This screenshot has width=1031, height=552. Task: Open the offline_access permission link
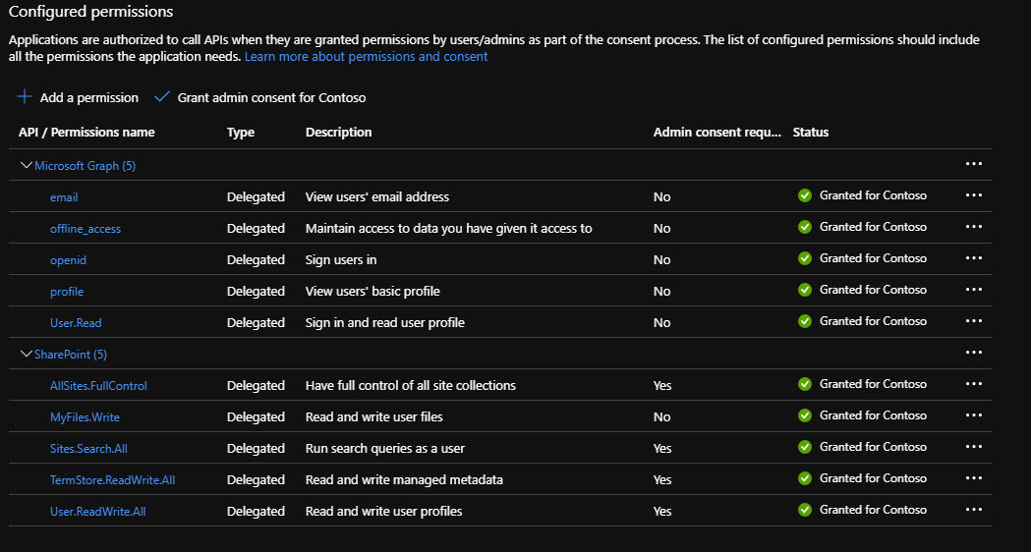pyautogui.click(x=86, y=229)
